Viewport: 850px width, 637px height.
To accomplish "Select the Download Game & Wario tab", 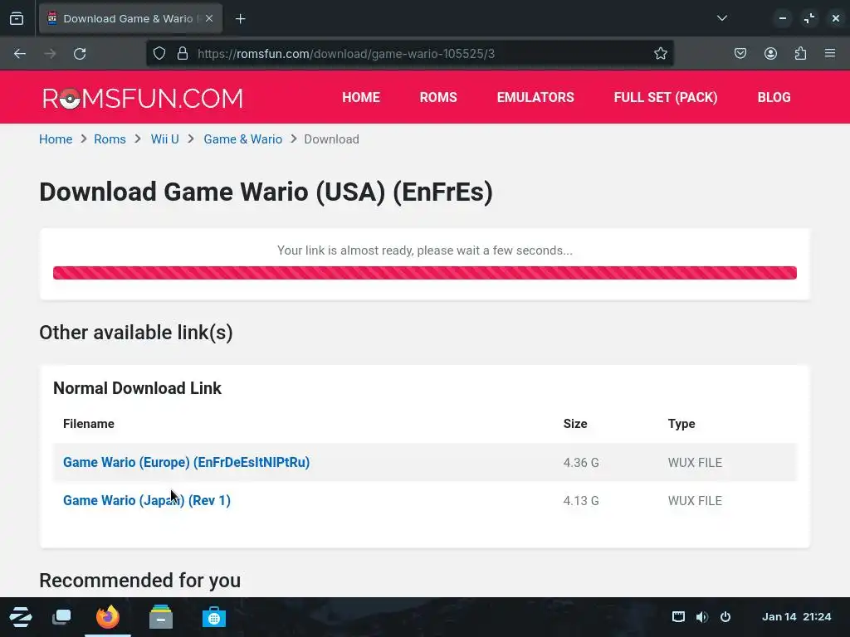I will pos(130,18).
